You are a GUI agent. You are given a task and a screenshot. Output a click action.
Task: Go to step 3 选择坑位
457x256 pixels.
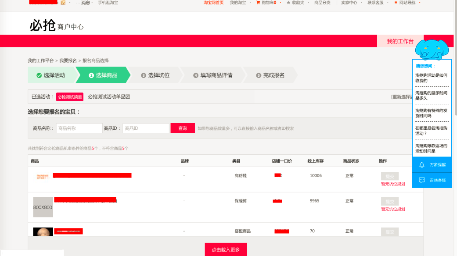pos(155,75)
